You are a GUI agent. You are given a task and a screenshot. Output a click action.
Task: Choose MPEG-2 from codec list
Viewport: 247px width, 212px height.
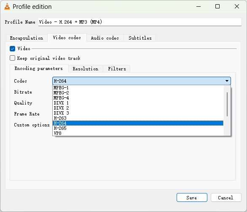pyautogui.click(x=138, y=93)
